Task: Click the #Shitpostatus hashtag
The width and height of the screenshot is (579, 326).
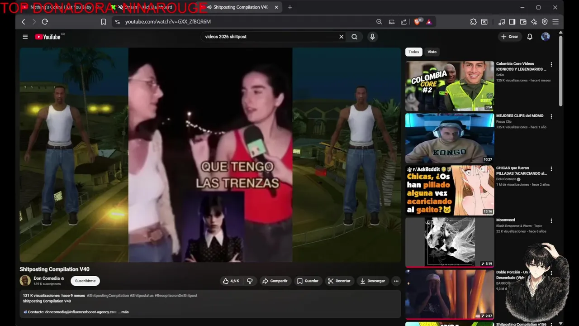Action: [142, 296]
